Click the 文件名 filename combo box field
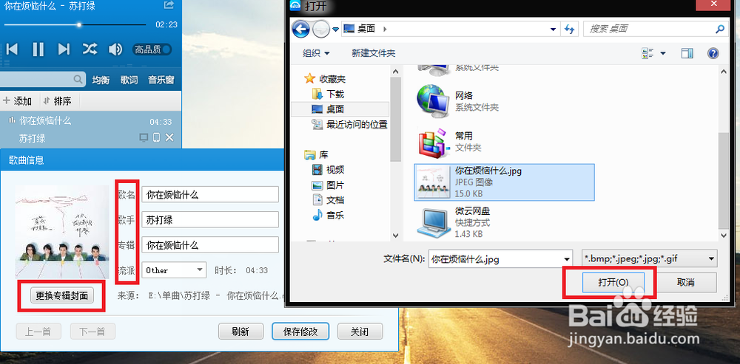This screenshot has width=740, height=364. point(501,258)
